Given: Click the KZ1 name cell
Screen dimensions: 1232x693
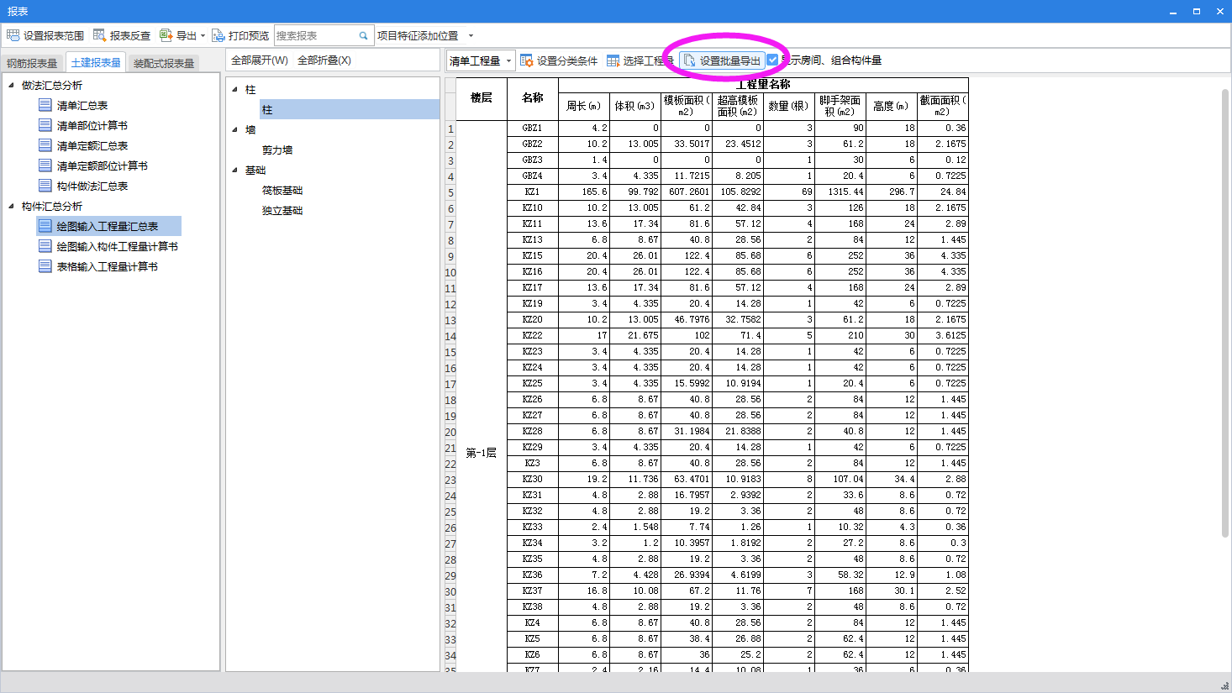Looking at the screenshot, I should coord(533,192).
